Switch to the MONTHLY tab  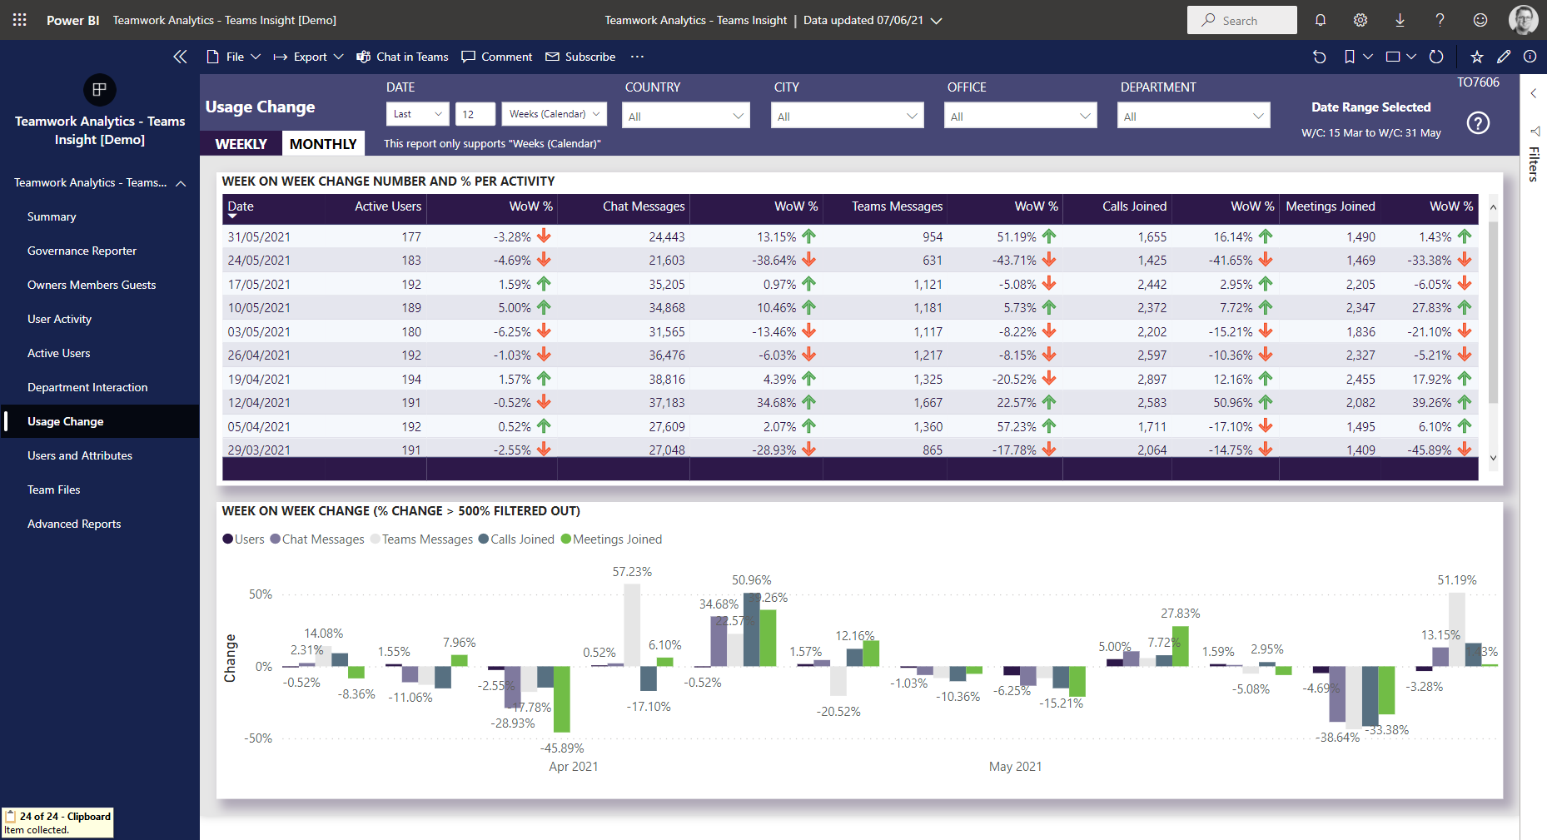point(323,144)
